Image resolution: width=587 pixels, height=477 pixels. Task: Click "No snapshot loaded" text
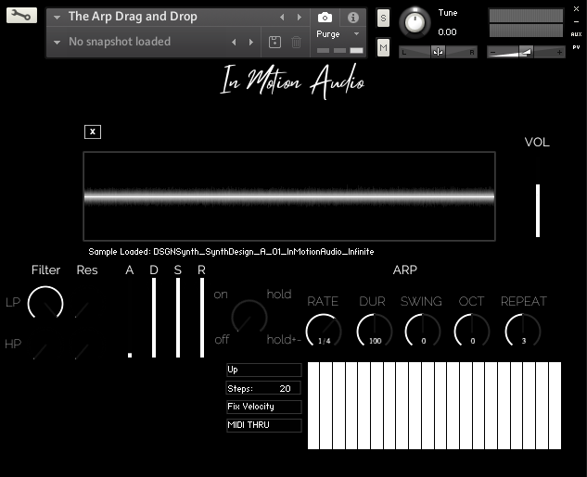pos(120,42)
